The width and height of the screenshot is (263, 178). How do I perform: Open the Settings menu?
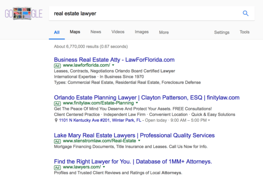click(222, 32)
